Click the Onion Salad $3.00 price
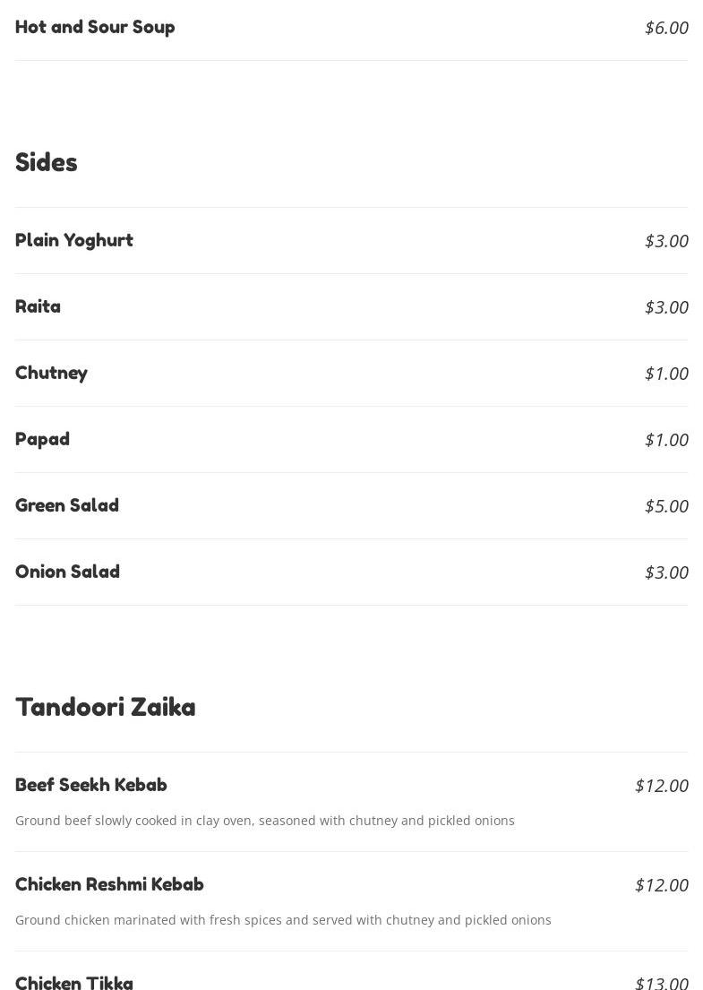 [666, 572]
